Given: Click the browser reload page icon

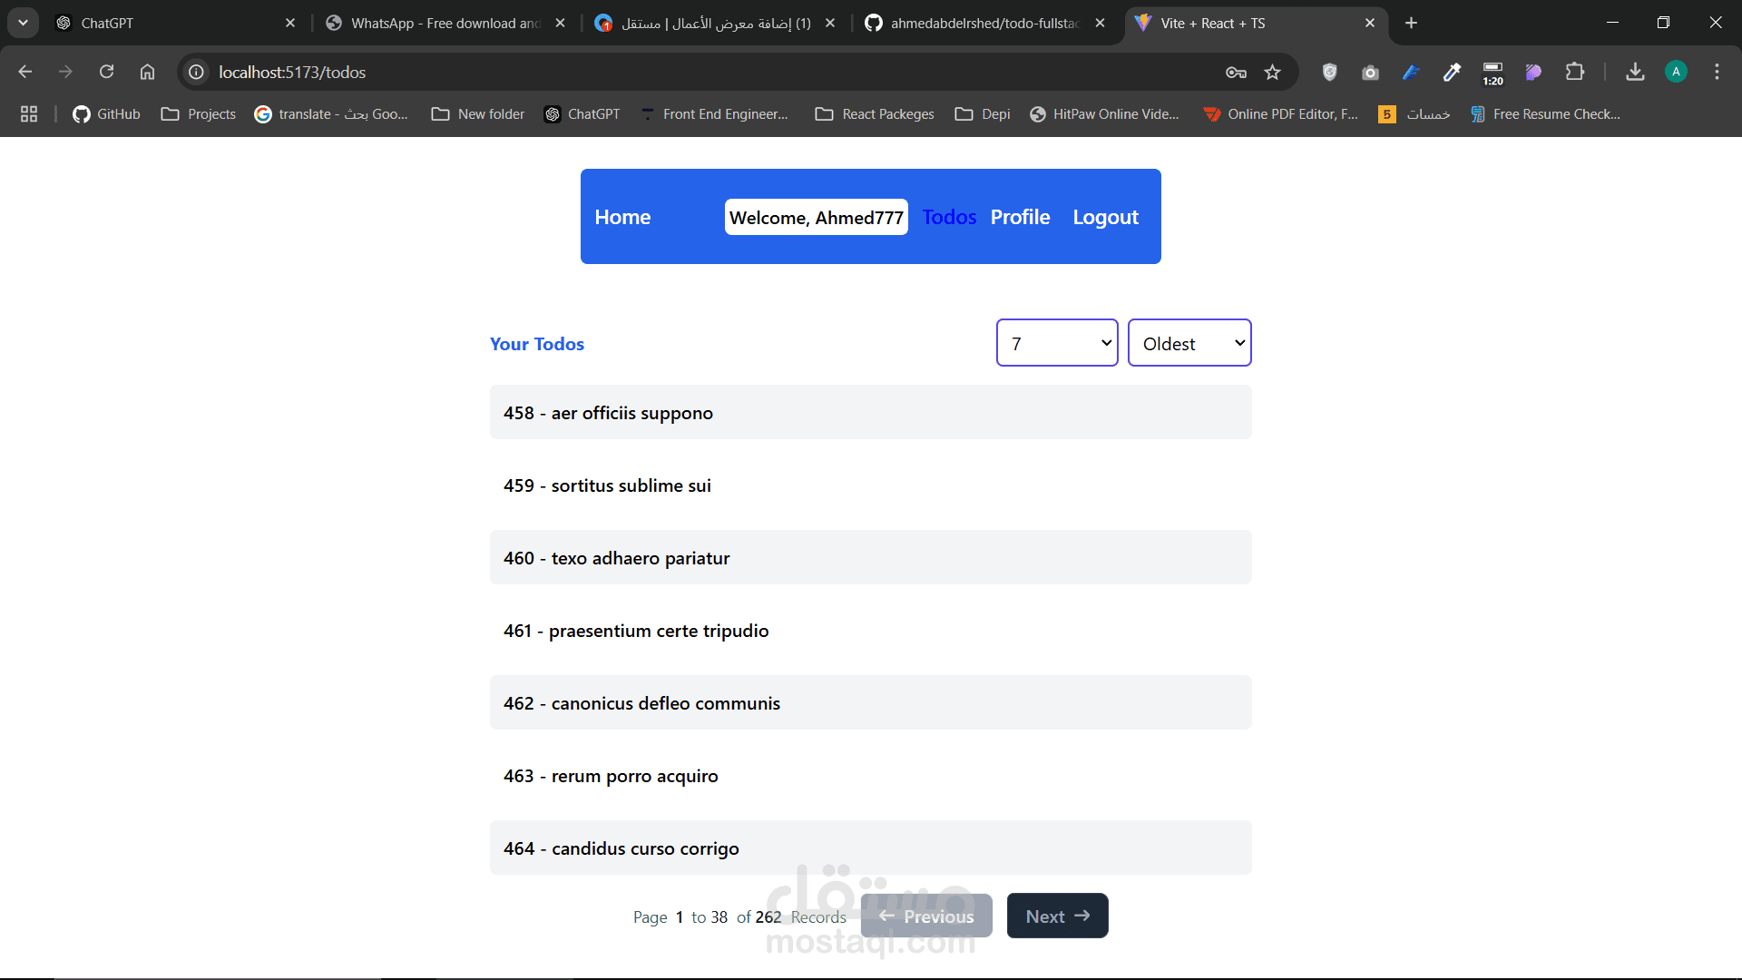Looking at the screenshot, I should click(x=106, y=72).
